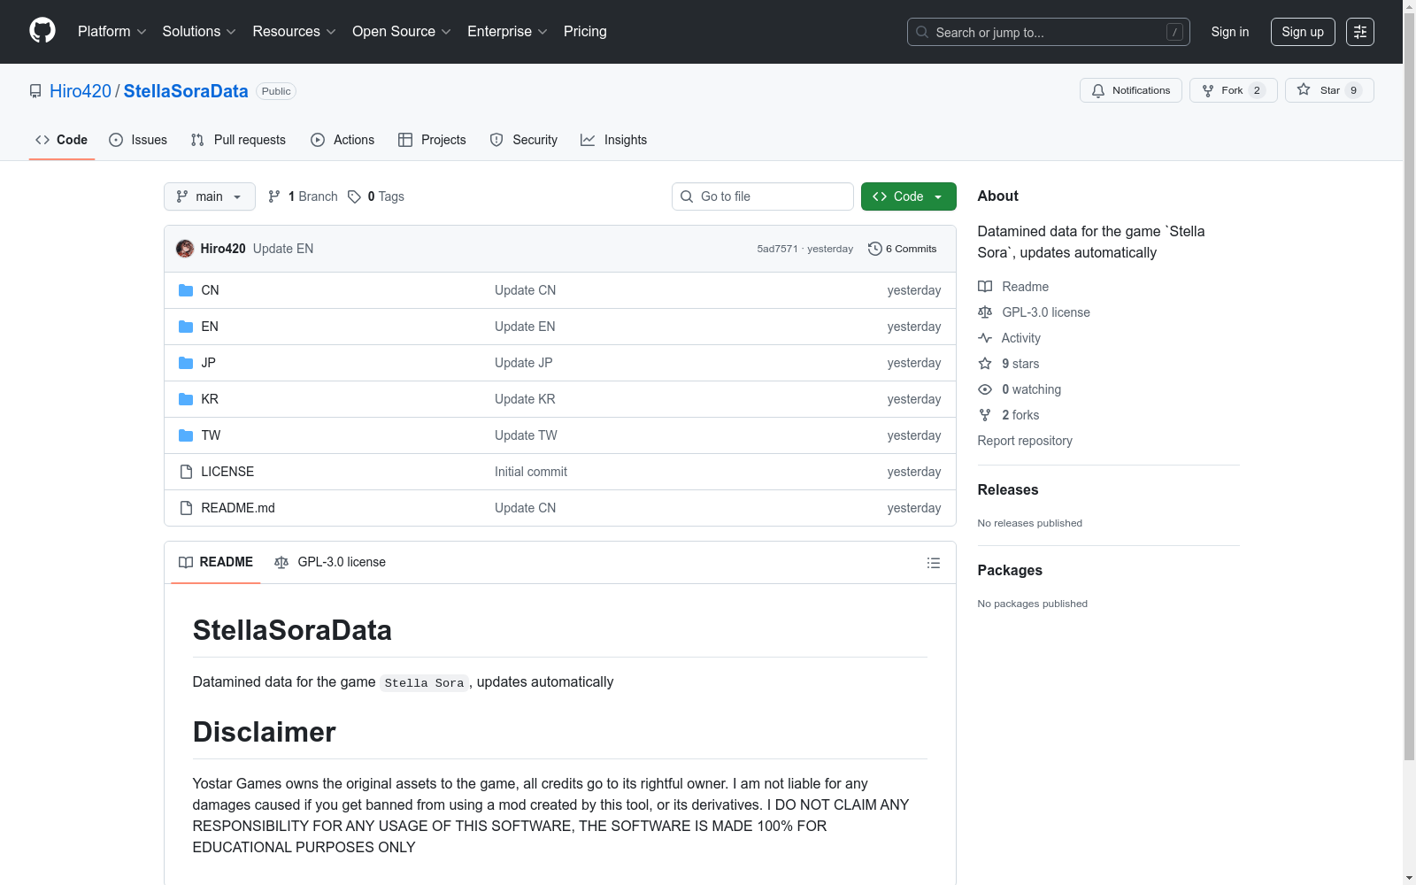
Task: Click the LICENSE file icon
Action: [186, 472]
